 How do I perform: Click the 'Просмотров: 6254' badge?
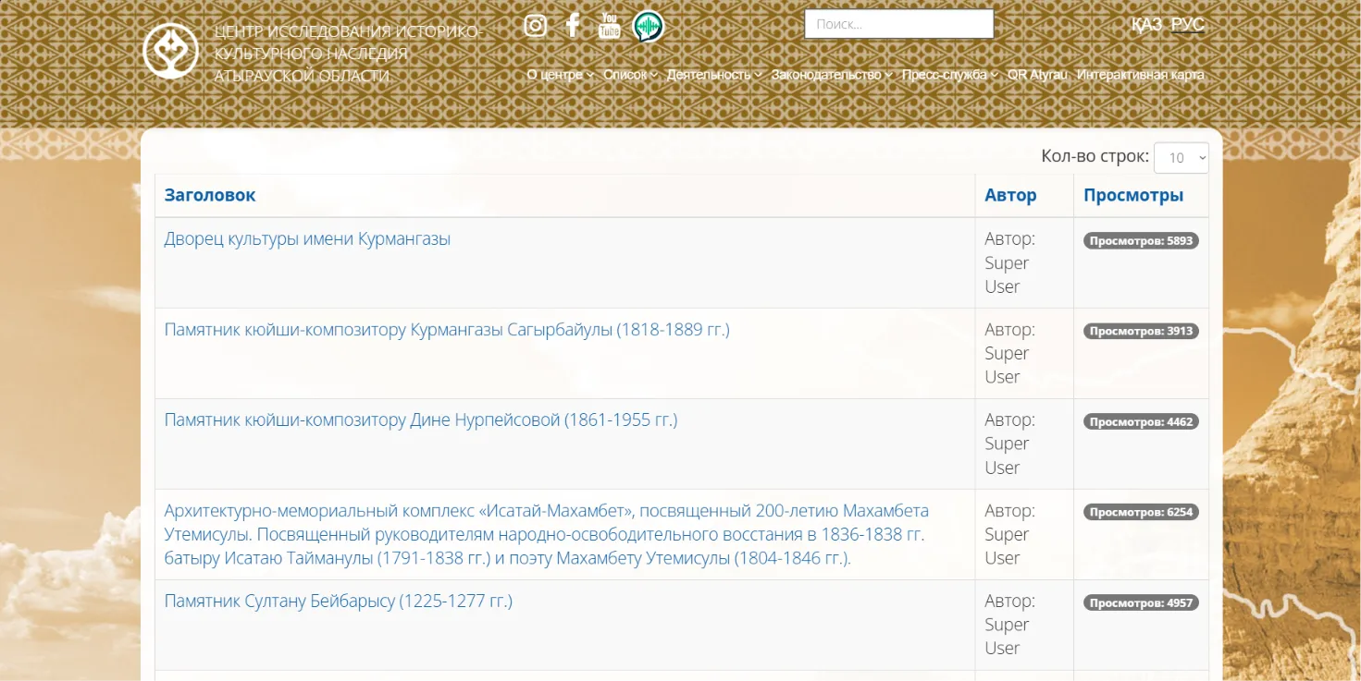pos(1141,512)
